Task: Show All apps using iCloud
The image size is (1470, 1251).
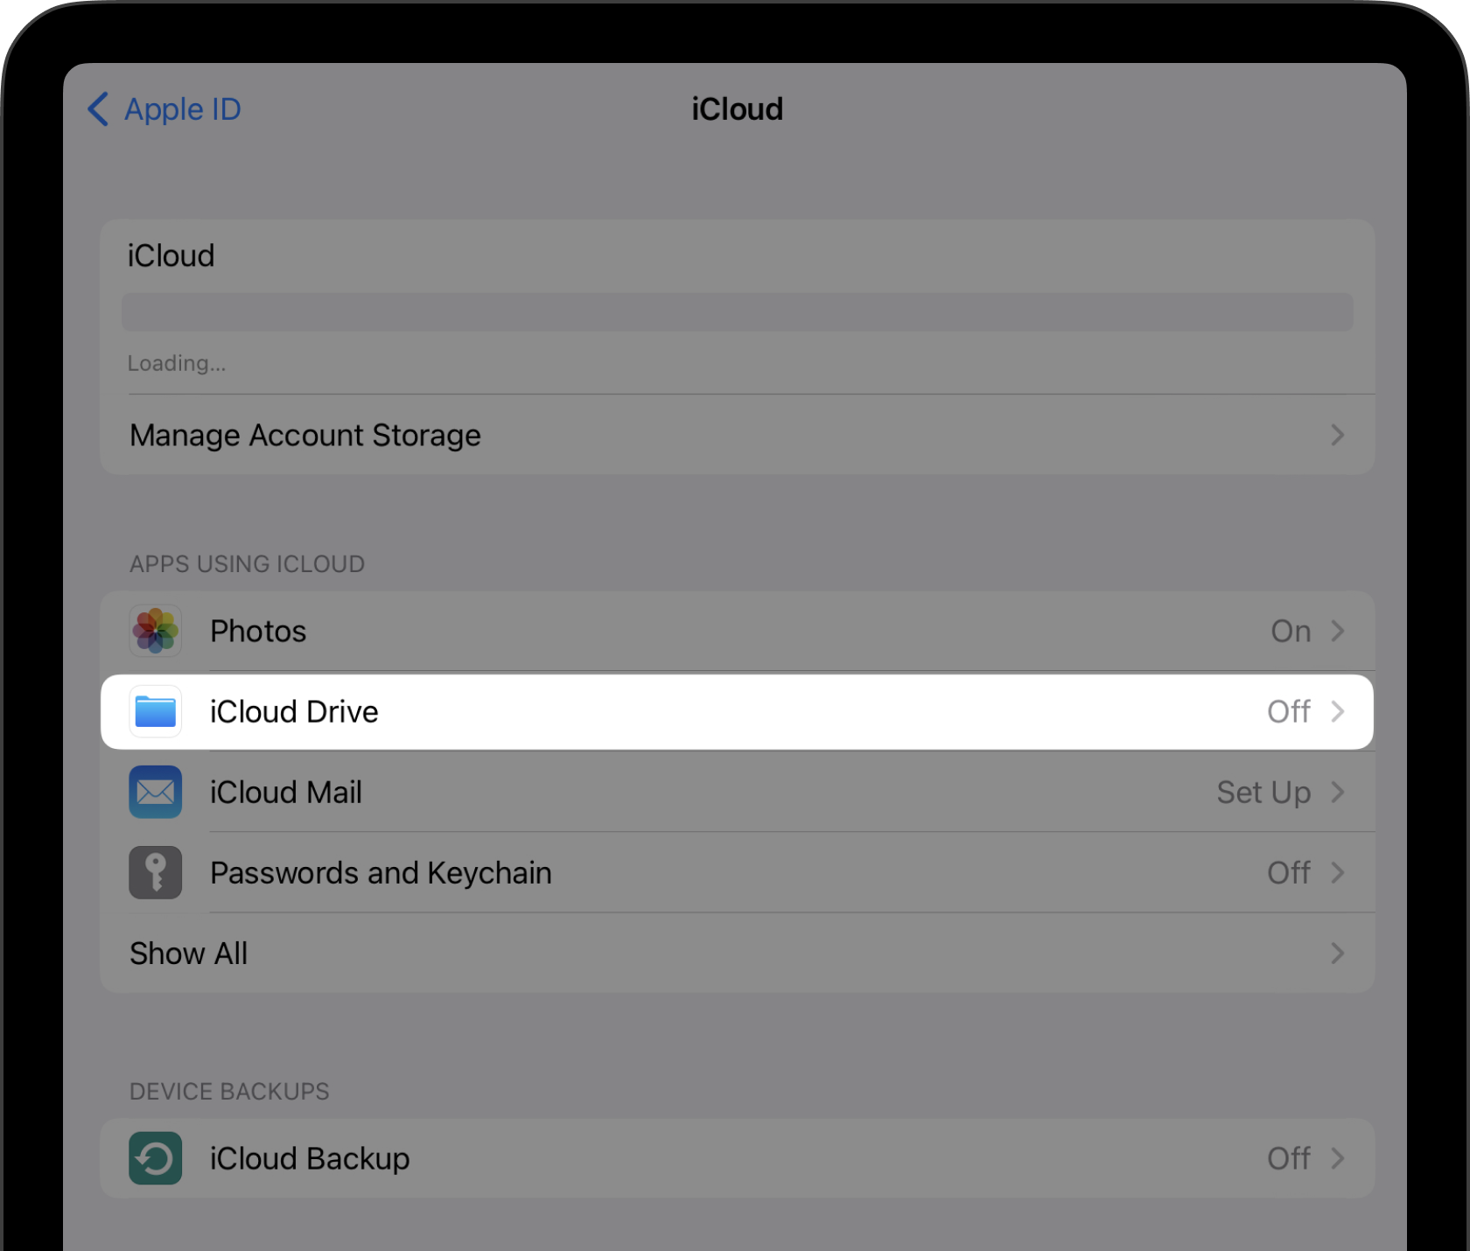Action: click(738, 953)
